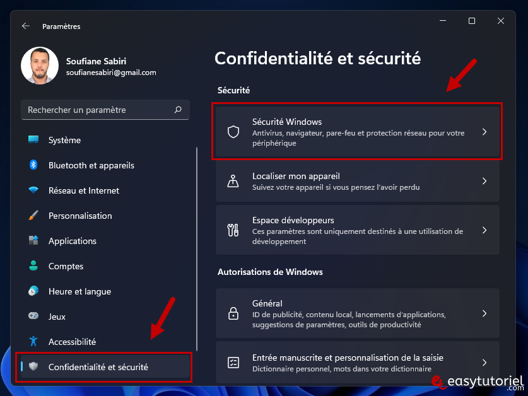528x396 pixels.
Task: Open Entrée manuscrite chevron arrow
Action: [x=484, y=363]
